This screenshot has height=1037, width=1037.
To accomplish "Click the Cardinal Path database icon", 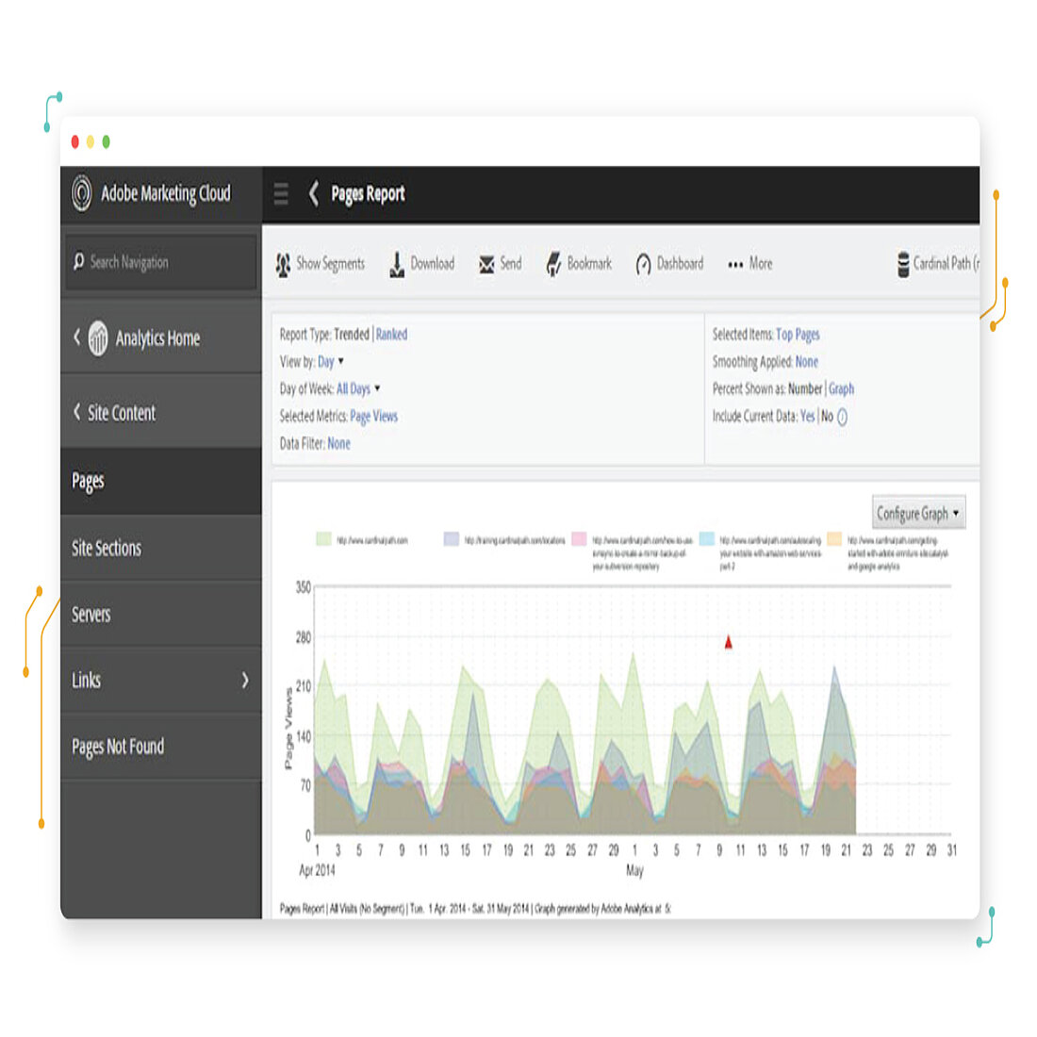I will pyautogui.click(x=902, y=265).
